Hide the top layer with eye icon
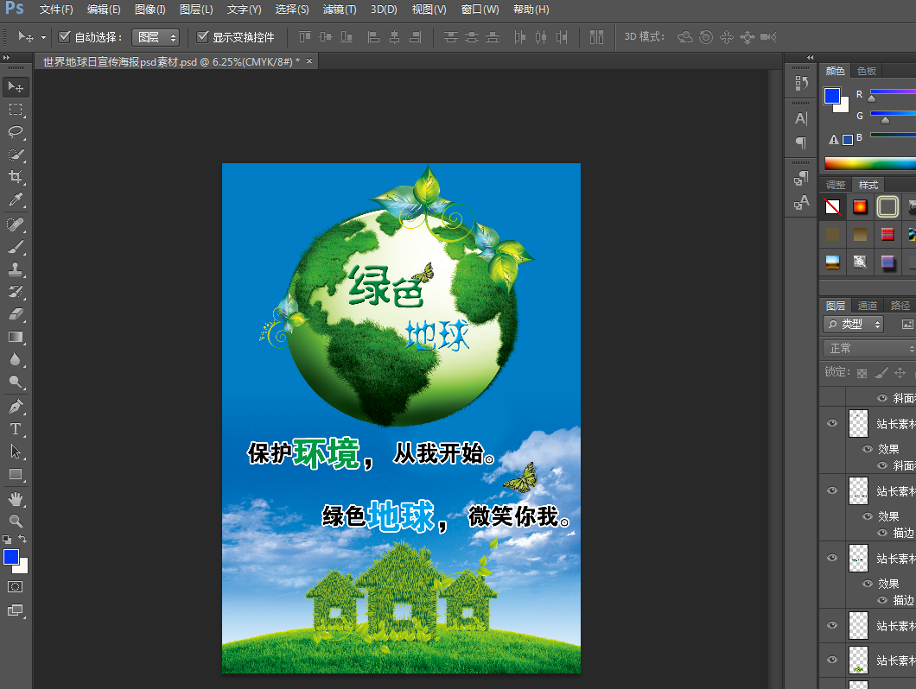The height and width of the screenshot is (689, 916). tap(832, 423)
